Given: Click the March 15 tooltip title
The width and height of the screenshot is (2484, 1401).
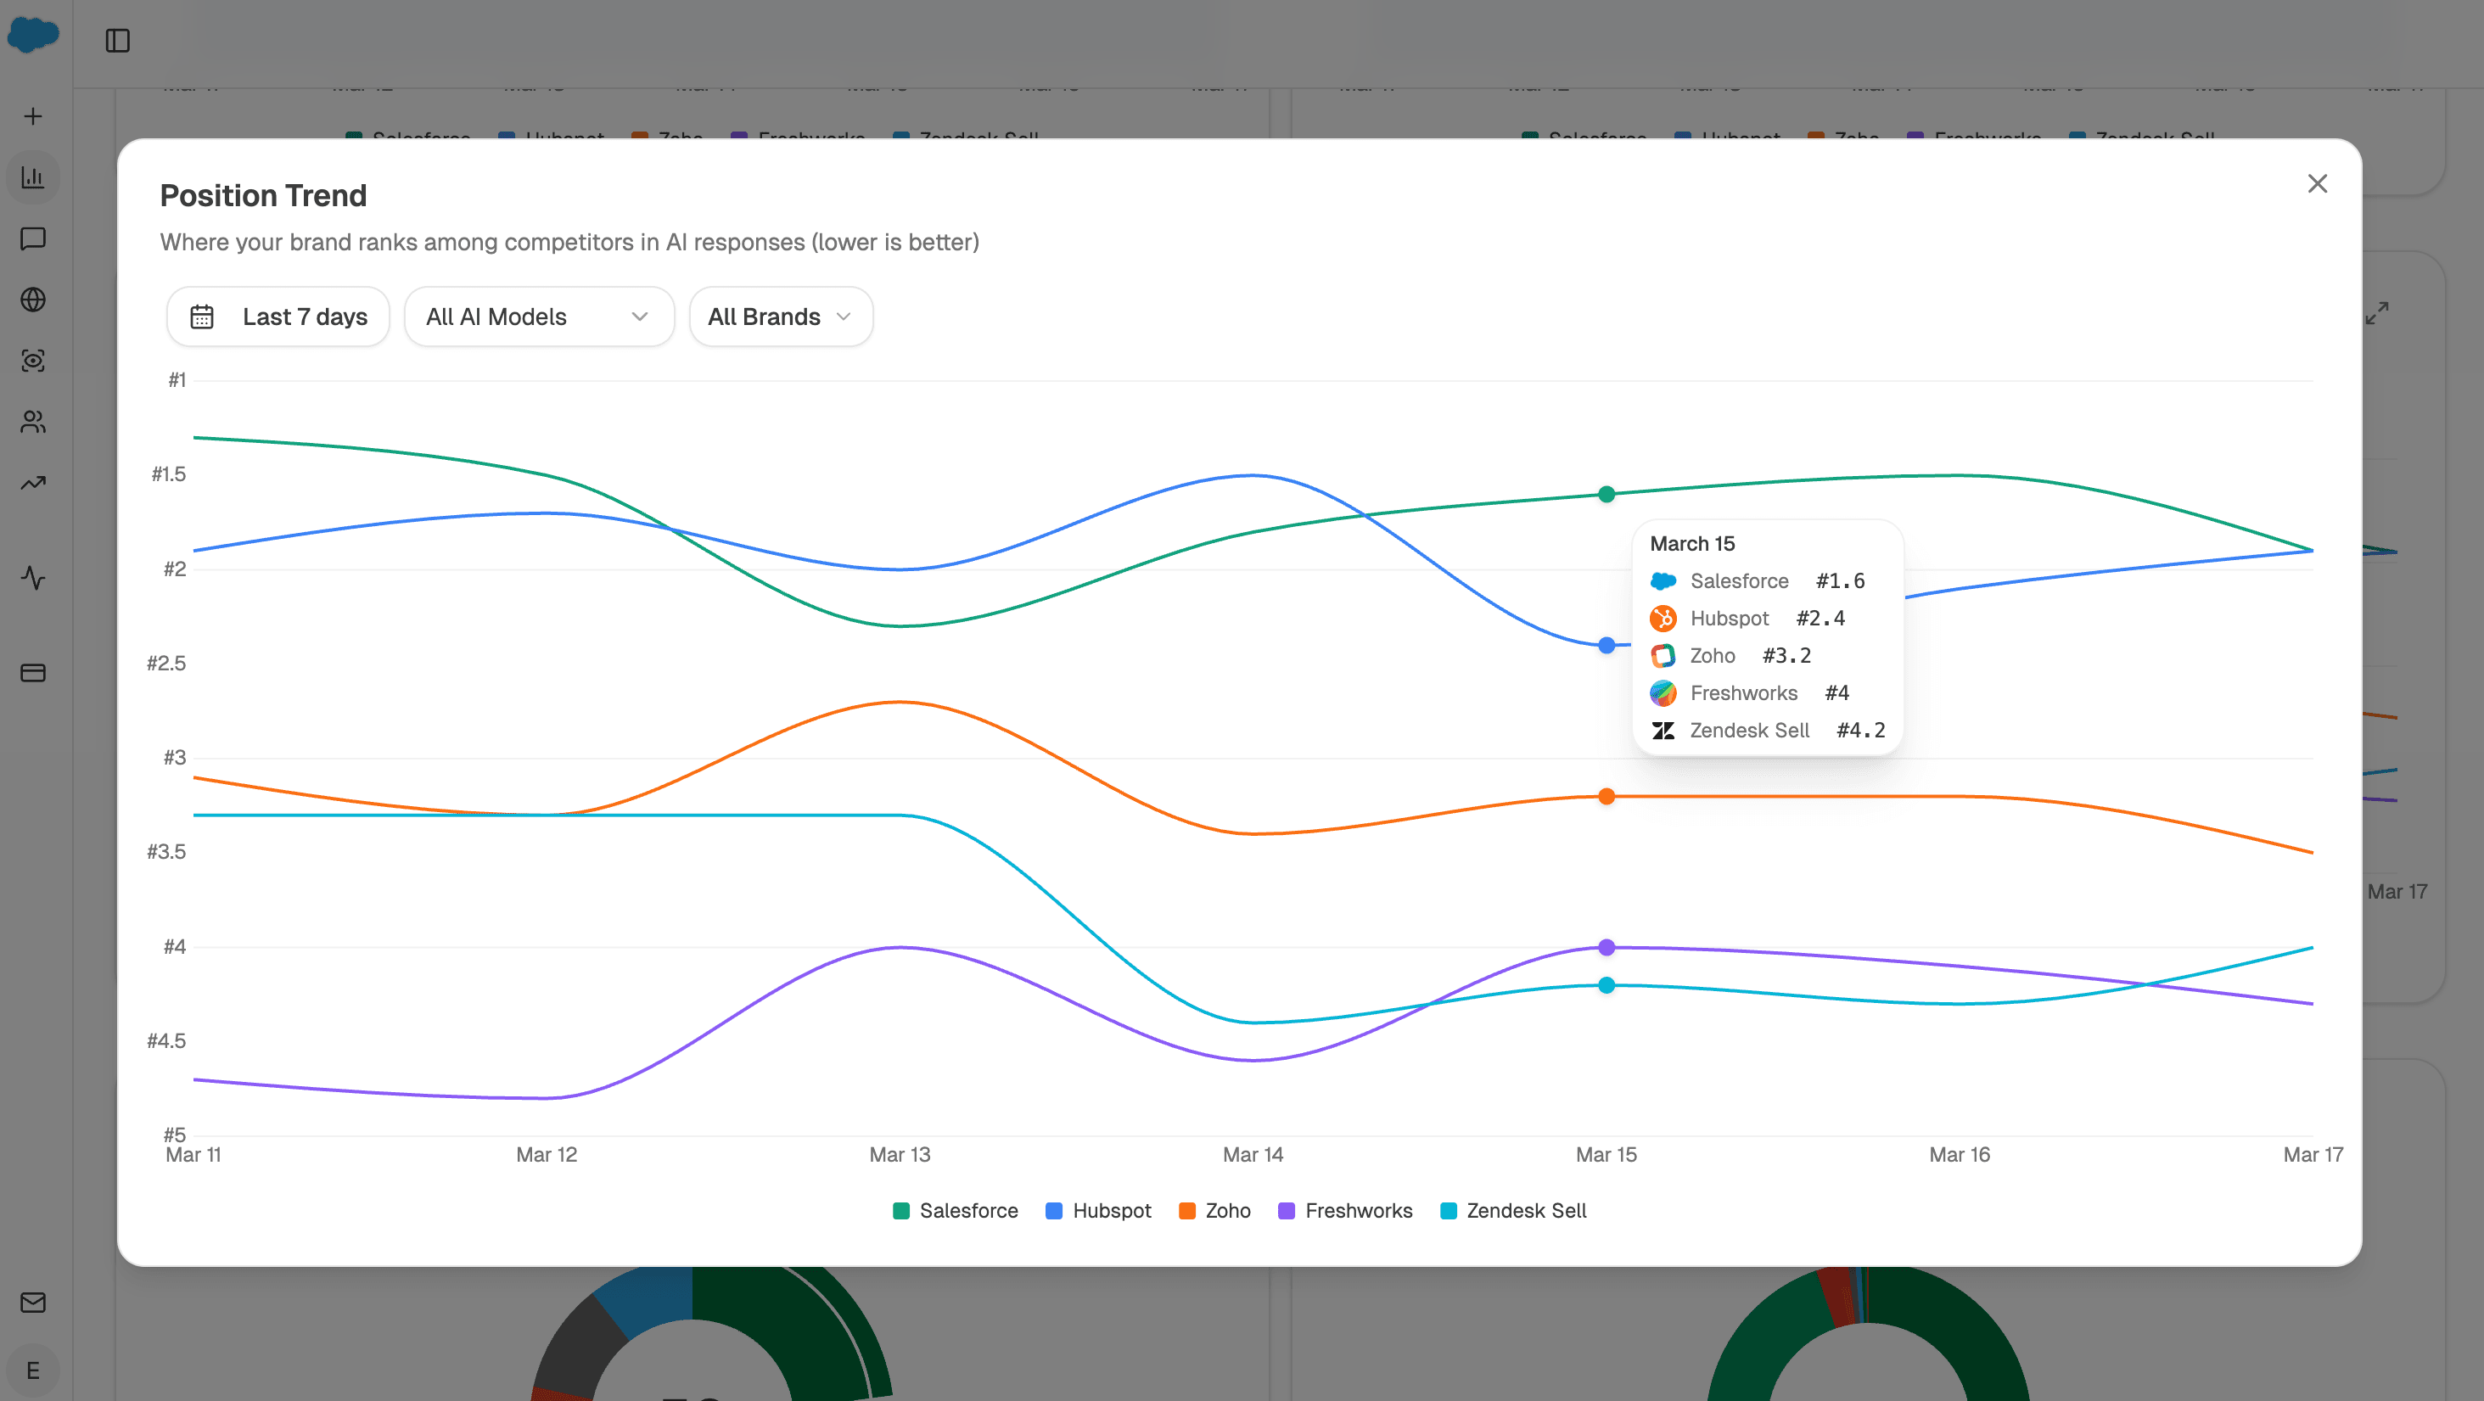Looking at the screenshot, I should click(x=1692, y=543).
